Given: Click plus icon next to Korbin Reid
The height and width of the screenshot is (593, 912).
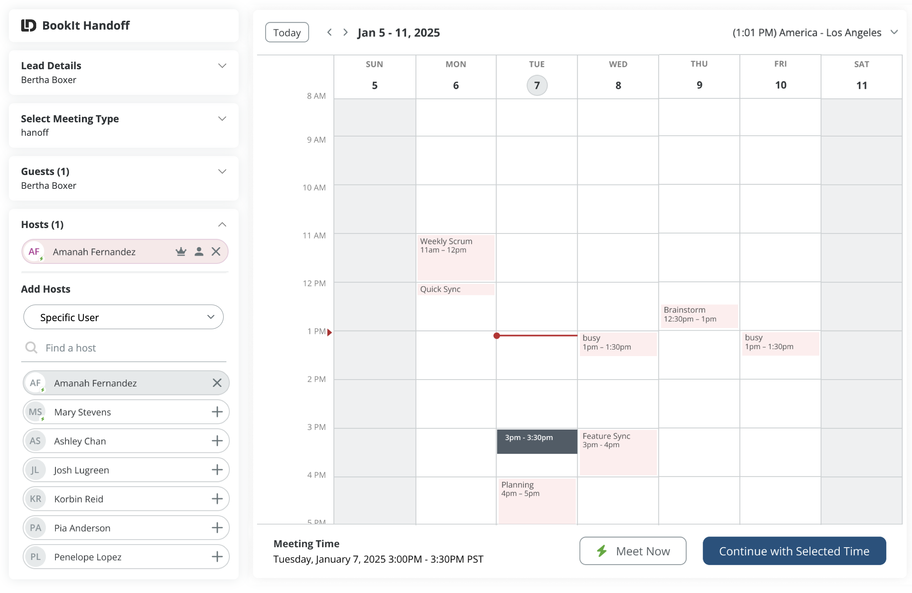Looking at the screenshot, I should (217, 499).
